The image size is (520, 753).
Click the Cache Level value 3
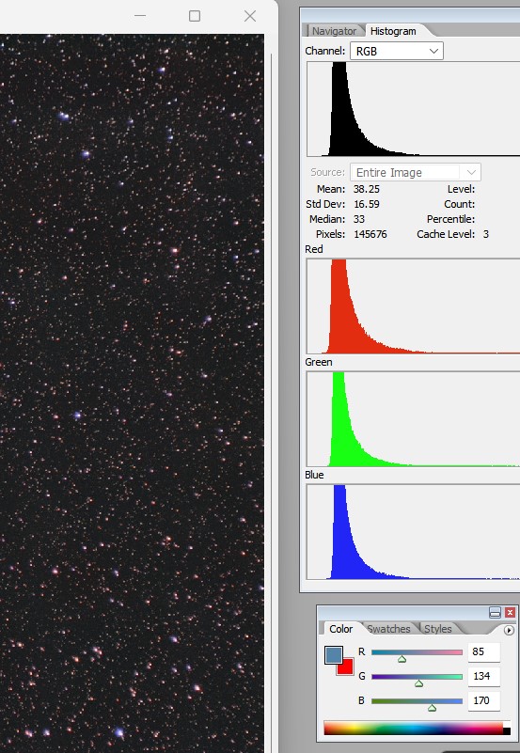[x=486, y=234]
